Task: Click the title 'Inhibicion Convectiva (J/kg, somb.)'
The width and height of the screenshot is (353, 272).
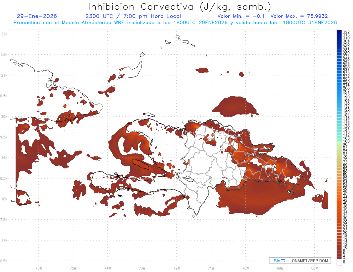Action: [180, 6]
